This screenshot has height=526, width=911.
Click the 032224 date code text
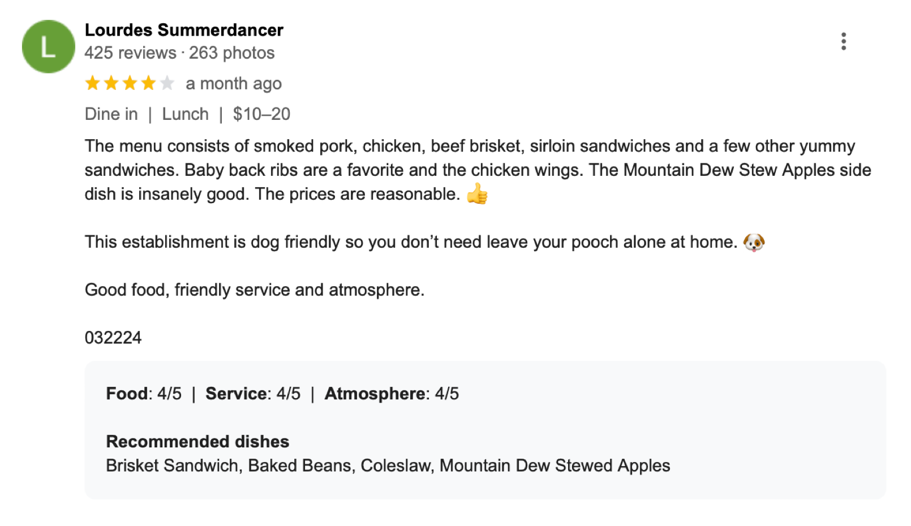113,338
